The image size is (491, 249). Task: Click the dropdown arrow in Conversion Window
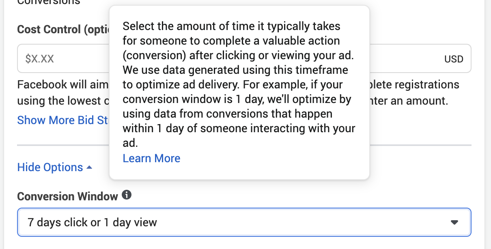(x=454, y=222)
